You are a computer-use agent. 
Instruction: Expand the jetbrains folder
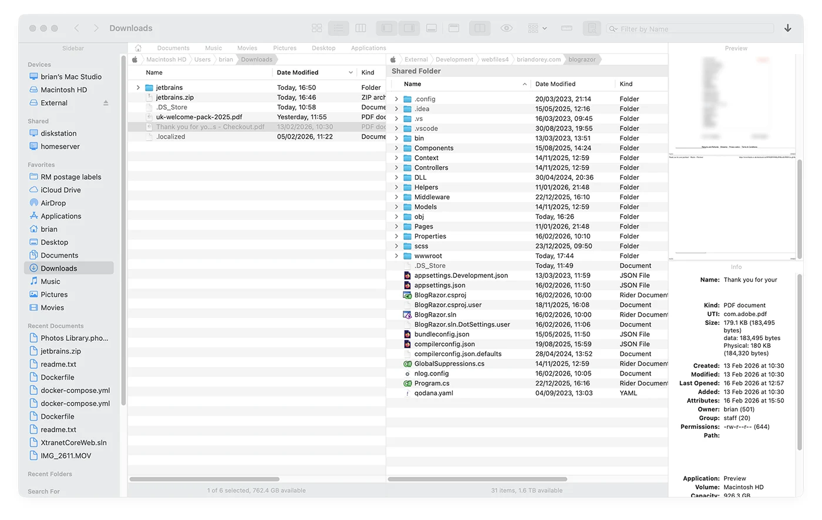point(138,88)
